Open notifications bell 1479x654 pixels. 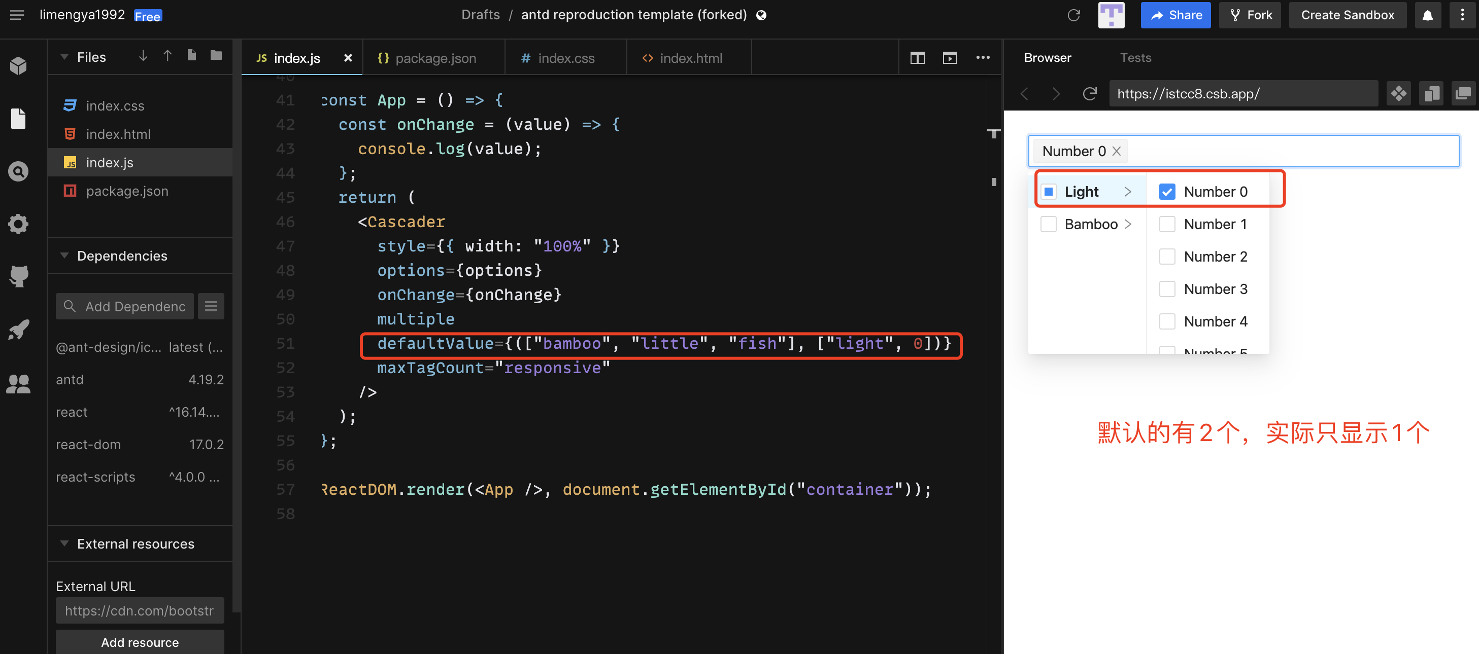pyautogui.click(x=1427, y=16)
